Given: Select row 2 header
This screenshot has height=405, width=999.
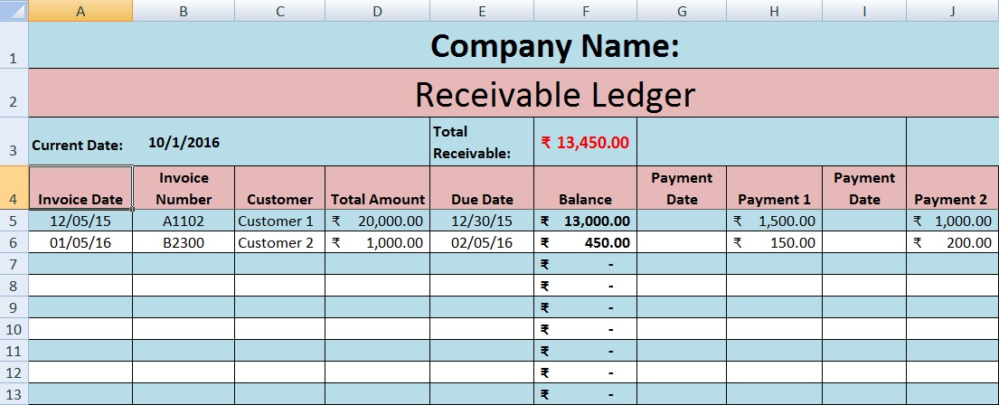Looking at the screenshot, I should (14, 93).
